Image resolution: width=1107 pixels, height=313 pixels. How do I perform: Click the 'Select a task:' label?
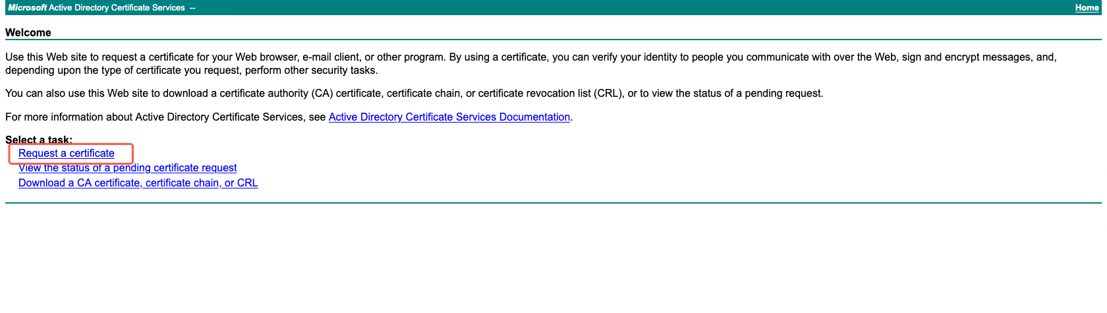[39, 140]
